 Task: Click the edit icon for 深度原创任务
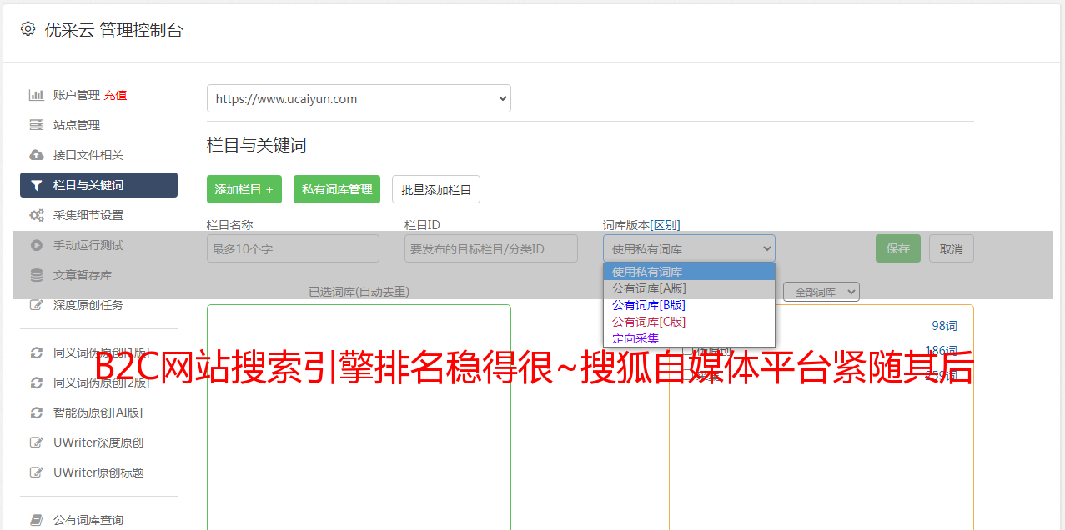click(37, 305)
